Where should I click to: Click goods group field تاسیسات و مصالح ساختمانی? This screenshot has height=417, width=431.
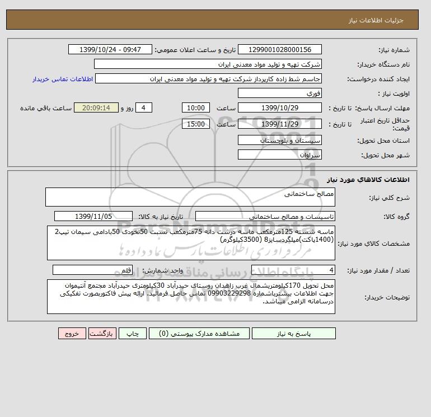coord(265,216)
